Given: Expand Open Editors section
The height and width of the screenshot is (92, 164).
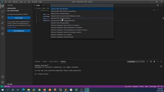Looking at the screenshot, I should pos(11,8).
